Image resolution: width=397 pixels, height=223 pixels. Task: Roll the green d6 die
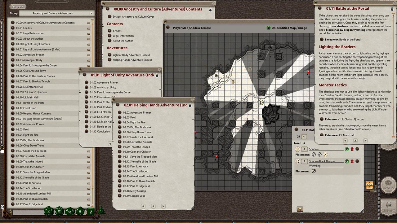(x=91, y=211)
